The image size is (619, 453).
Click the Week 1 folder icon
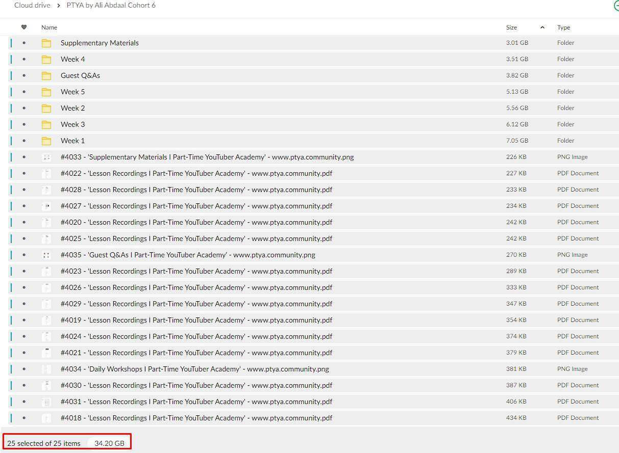coord(46,141)
